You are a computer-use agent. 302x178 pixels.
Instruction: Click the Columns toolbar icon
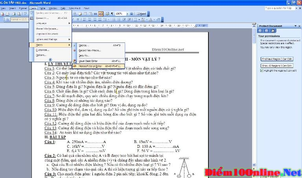coord(95,14)
